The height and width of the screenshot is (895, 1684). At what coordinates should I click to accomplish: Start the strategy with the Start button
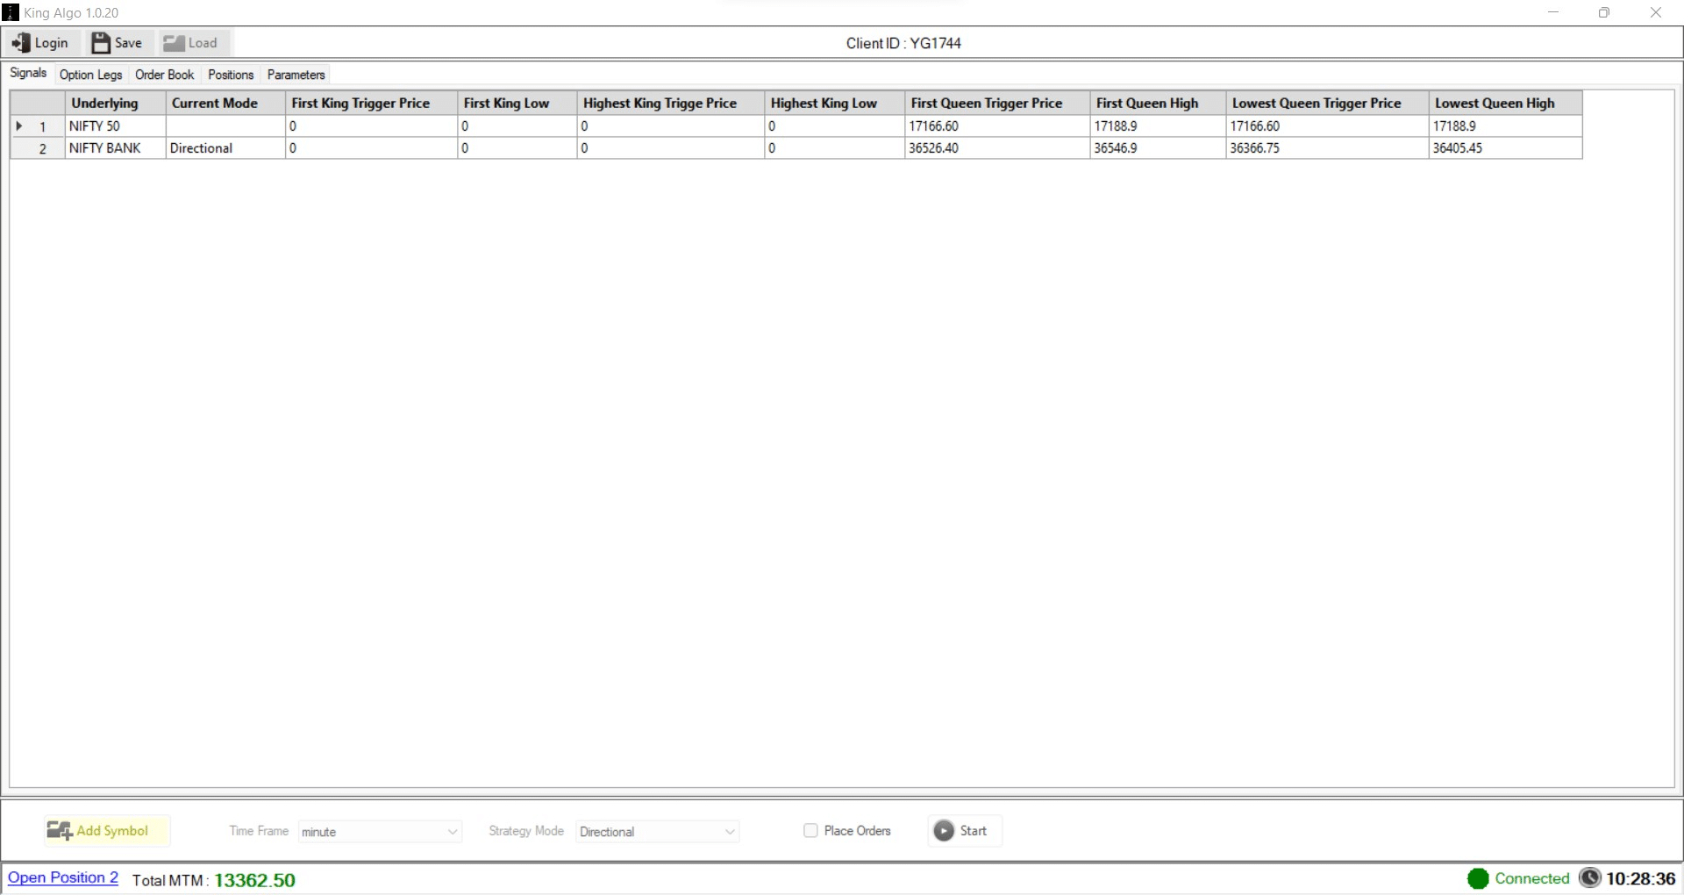964,831
